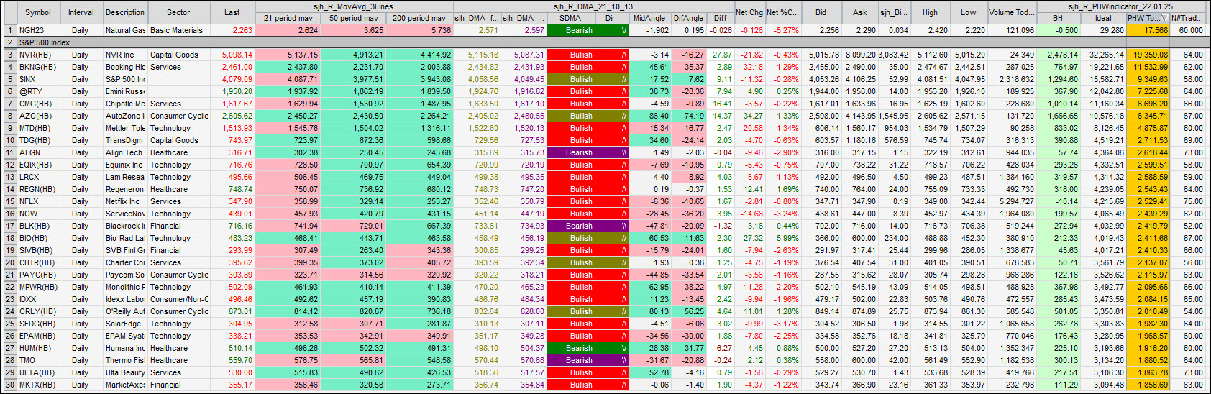Image resolution: width=1211 pixels, height=394 pixels.
Task: Select the 50 period mav header
Action: pos(353,18)
